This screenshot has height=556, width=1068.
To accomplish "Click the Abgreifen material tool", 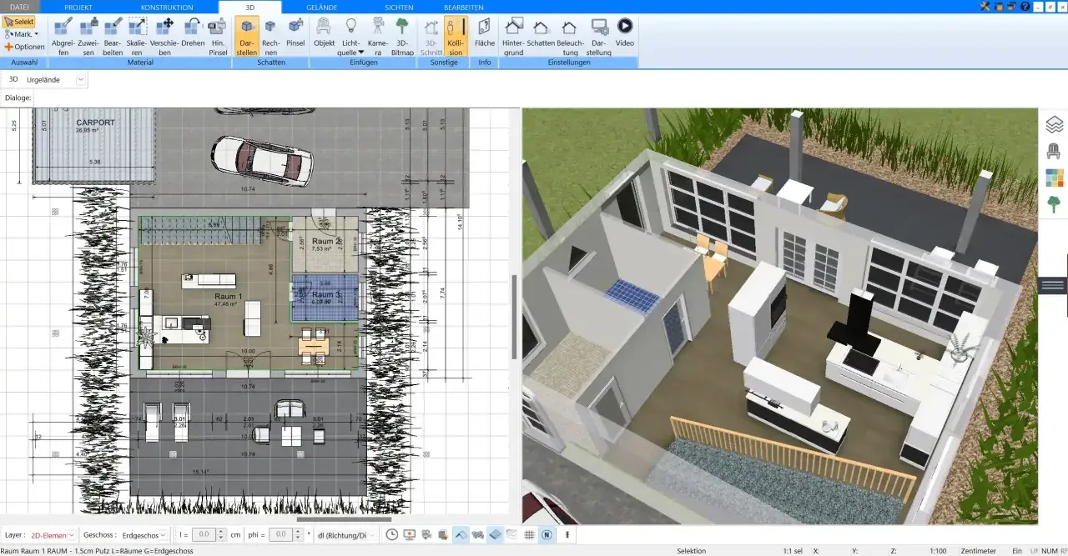I will [x=63, y=36].
